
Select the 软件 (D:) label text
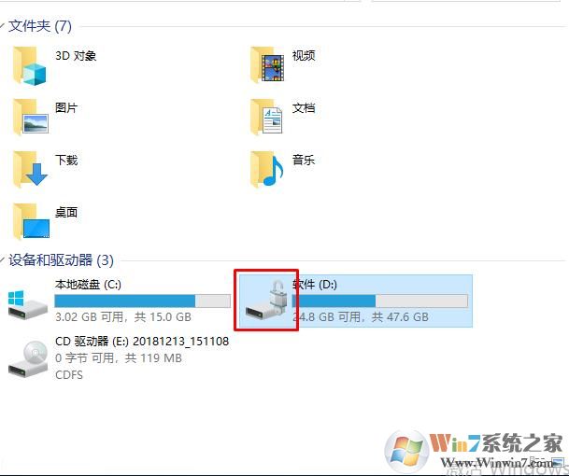tap(315, 285)
